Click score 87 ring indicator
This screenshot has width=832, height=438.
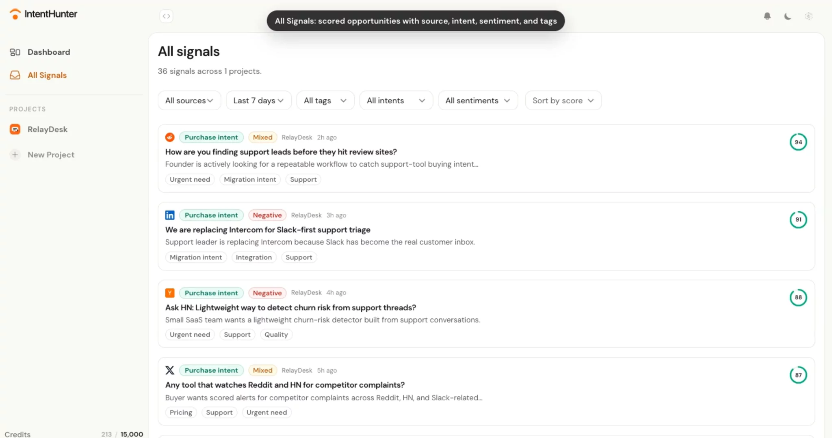[798, 375]
